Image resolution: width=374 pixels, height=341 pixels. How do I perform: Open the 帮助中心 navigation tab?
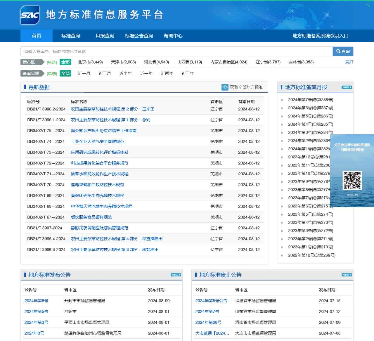[x=173, y=36]
